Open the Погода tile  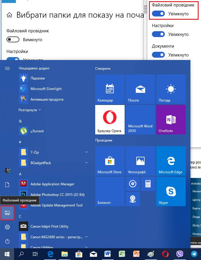(x=171, y=89)
